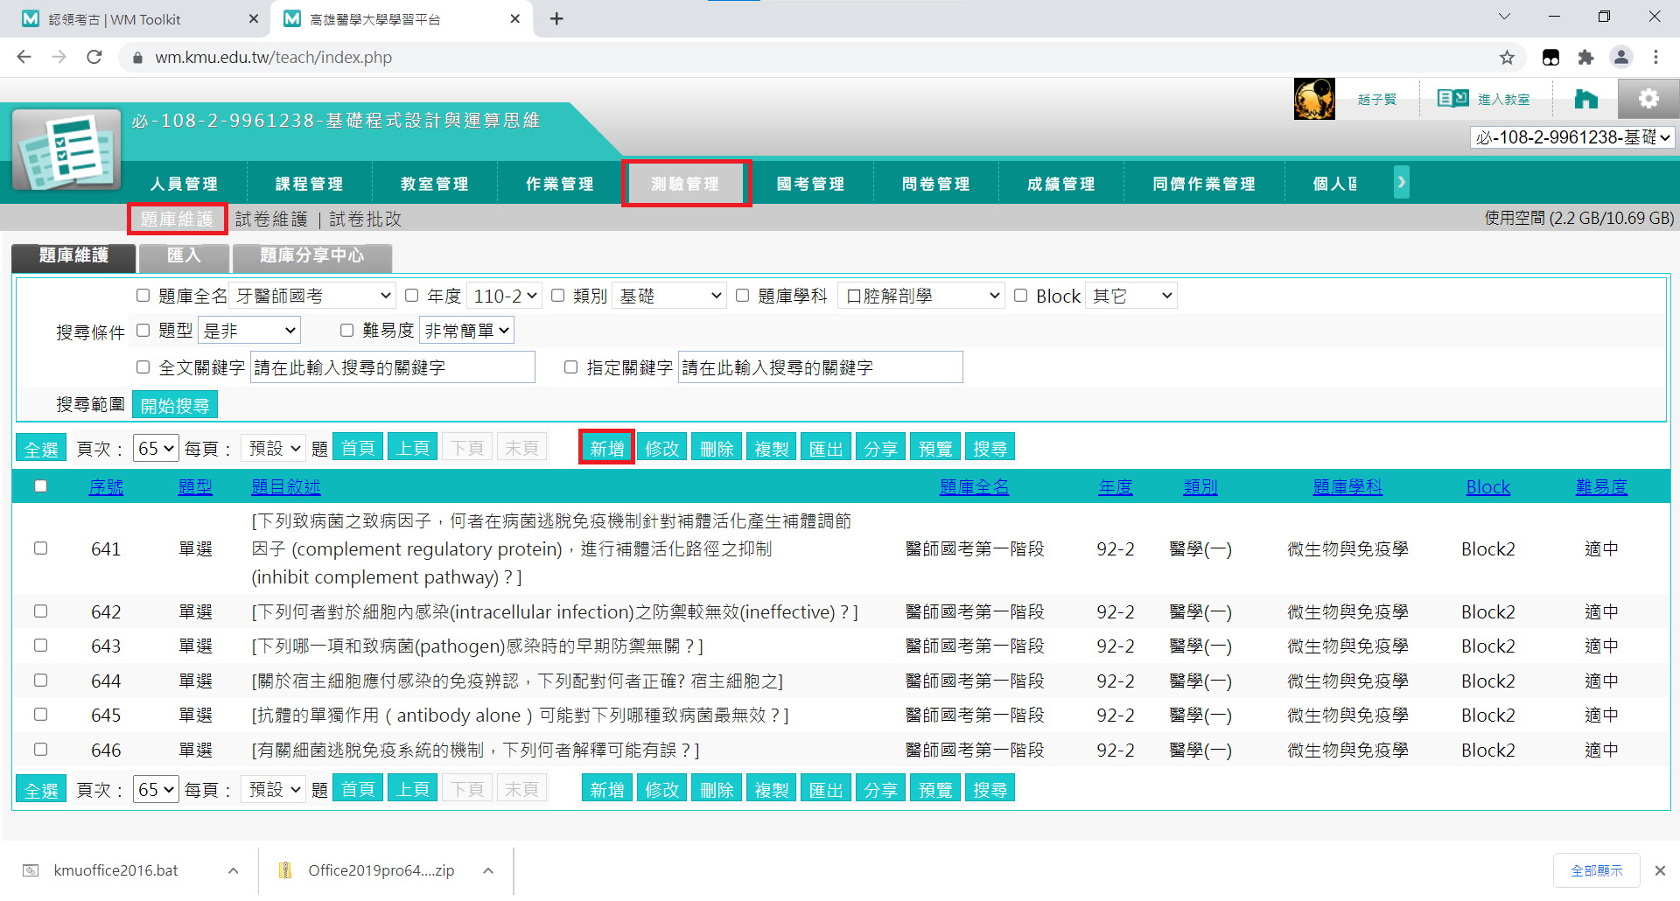This screenshot has width=1680, height=901.
Task: Open the 成績管理 menu
Action: pos(1061,184)
